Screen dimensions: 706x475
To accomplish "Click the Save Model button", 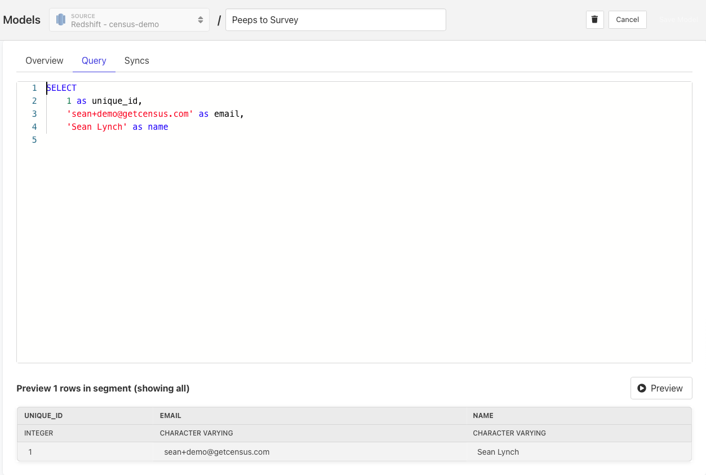I will coord(678,20).
